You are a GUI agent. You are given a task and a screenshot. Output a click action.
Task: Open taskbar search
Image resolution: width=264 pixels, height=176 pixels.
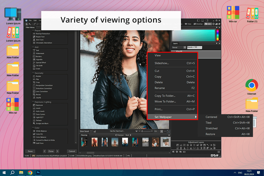point(12,173)
